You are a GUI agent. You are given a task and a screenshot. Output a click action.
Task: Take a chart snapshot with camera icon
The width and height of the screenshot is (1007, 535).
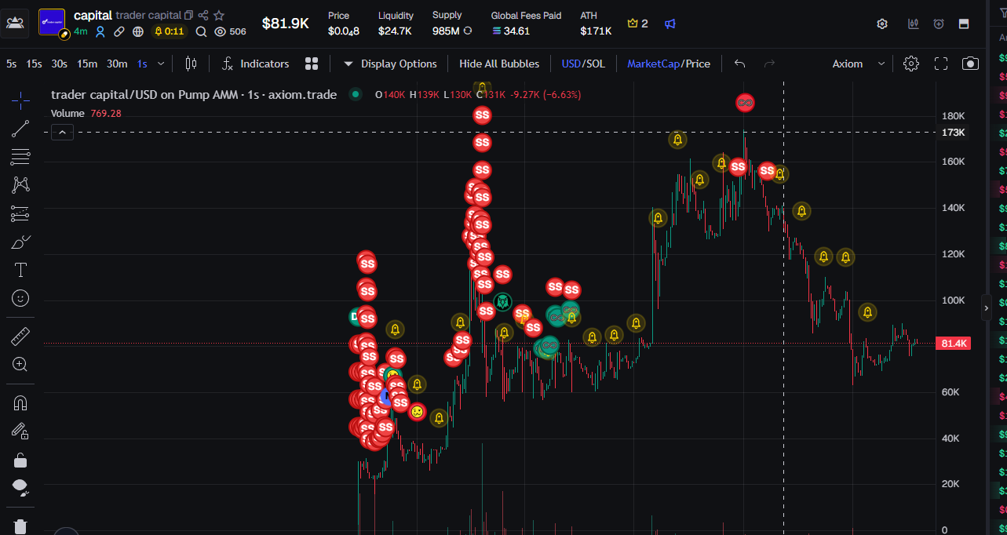(x=971, y=64)
